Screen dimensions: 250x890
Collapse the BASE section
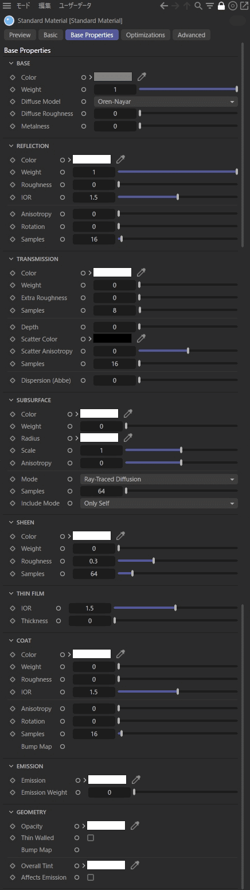click(x=11, y=63)
